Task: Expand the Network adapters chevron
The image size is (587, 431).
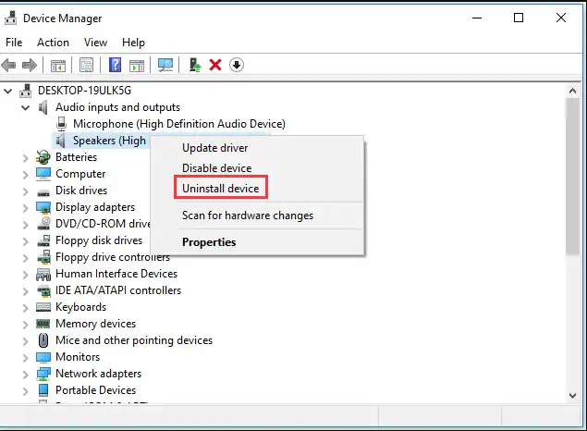Action: pyautogui.click(x=26, y=375)
